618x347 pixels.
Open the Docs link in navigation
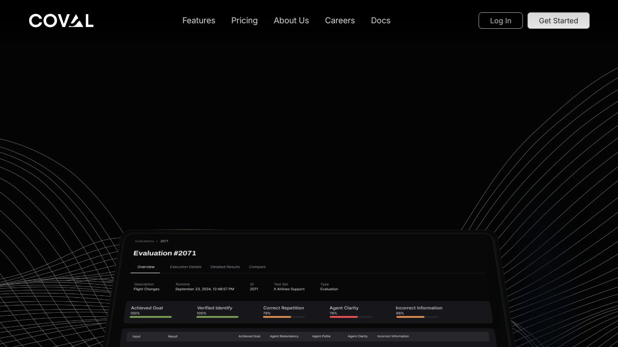pos(381,21)
